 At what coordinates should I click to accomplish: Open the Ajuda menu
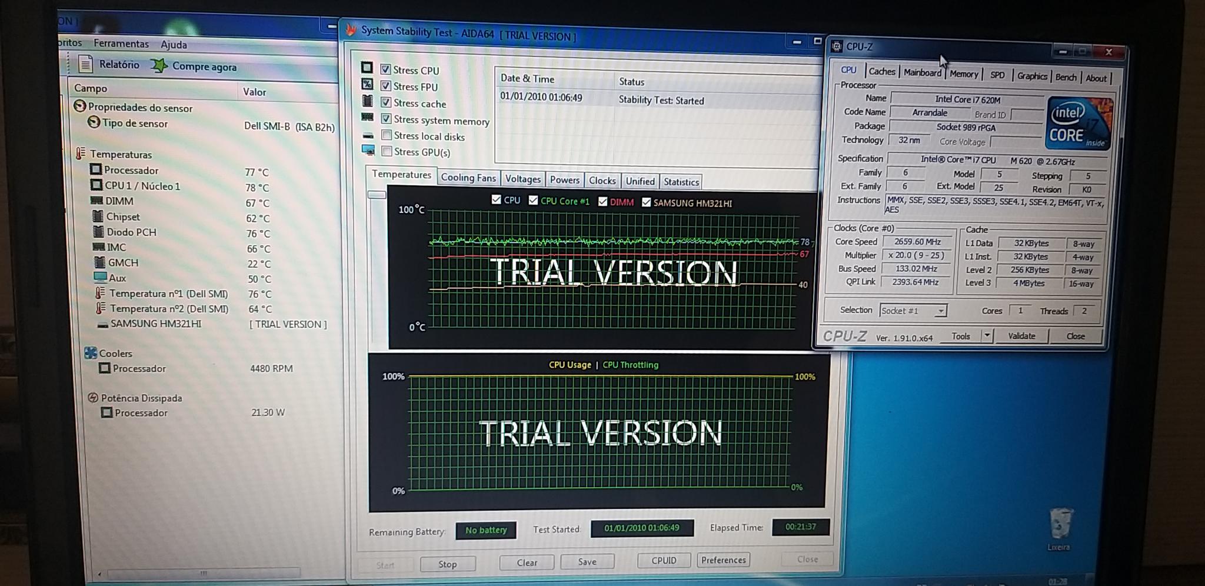[174, 44]
